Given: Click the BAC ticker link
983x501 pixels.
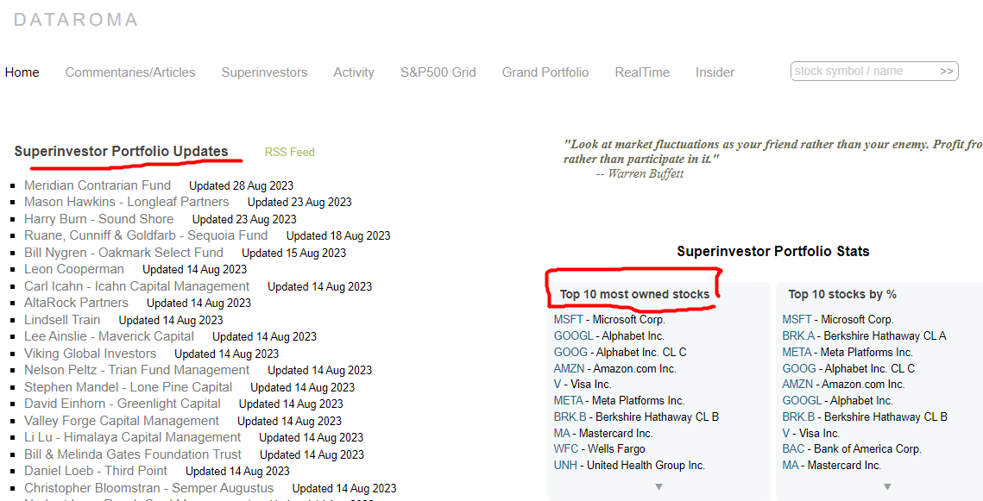Looking at the screenshot, I should (793, 449).
